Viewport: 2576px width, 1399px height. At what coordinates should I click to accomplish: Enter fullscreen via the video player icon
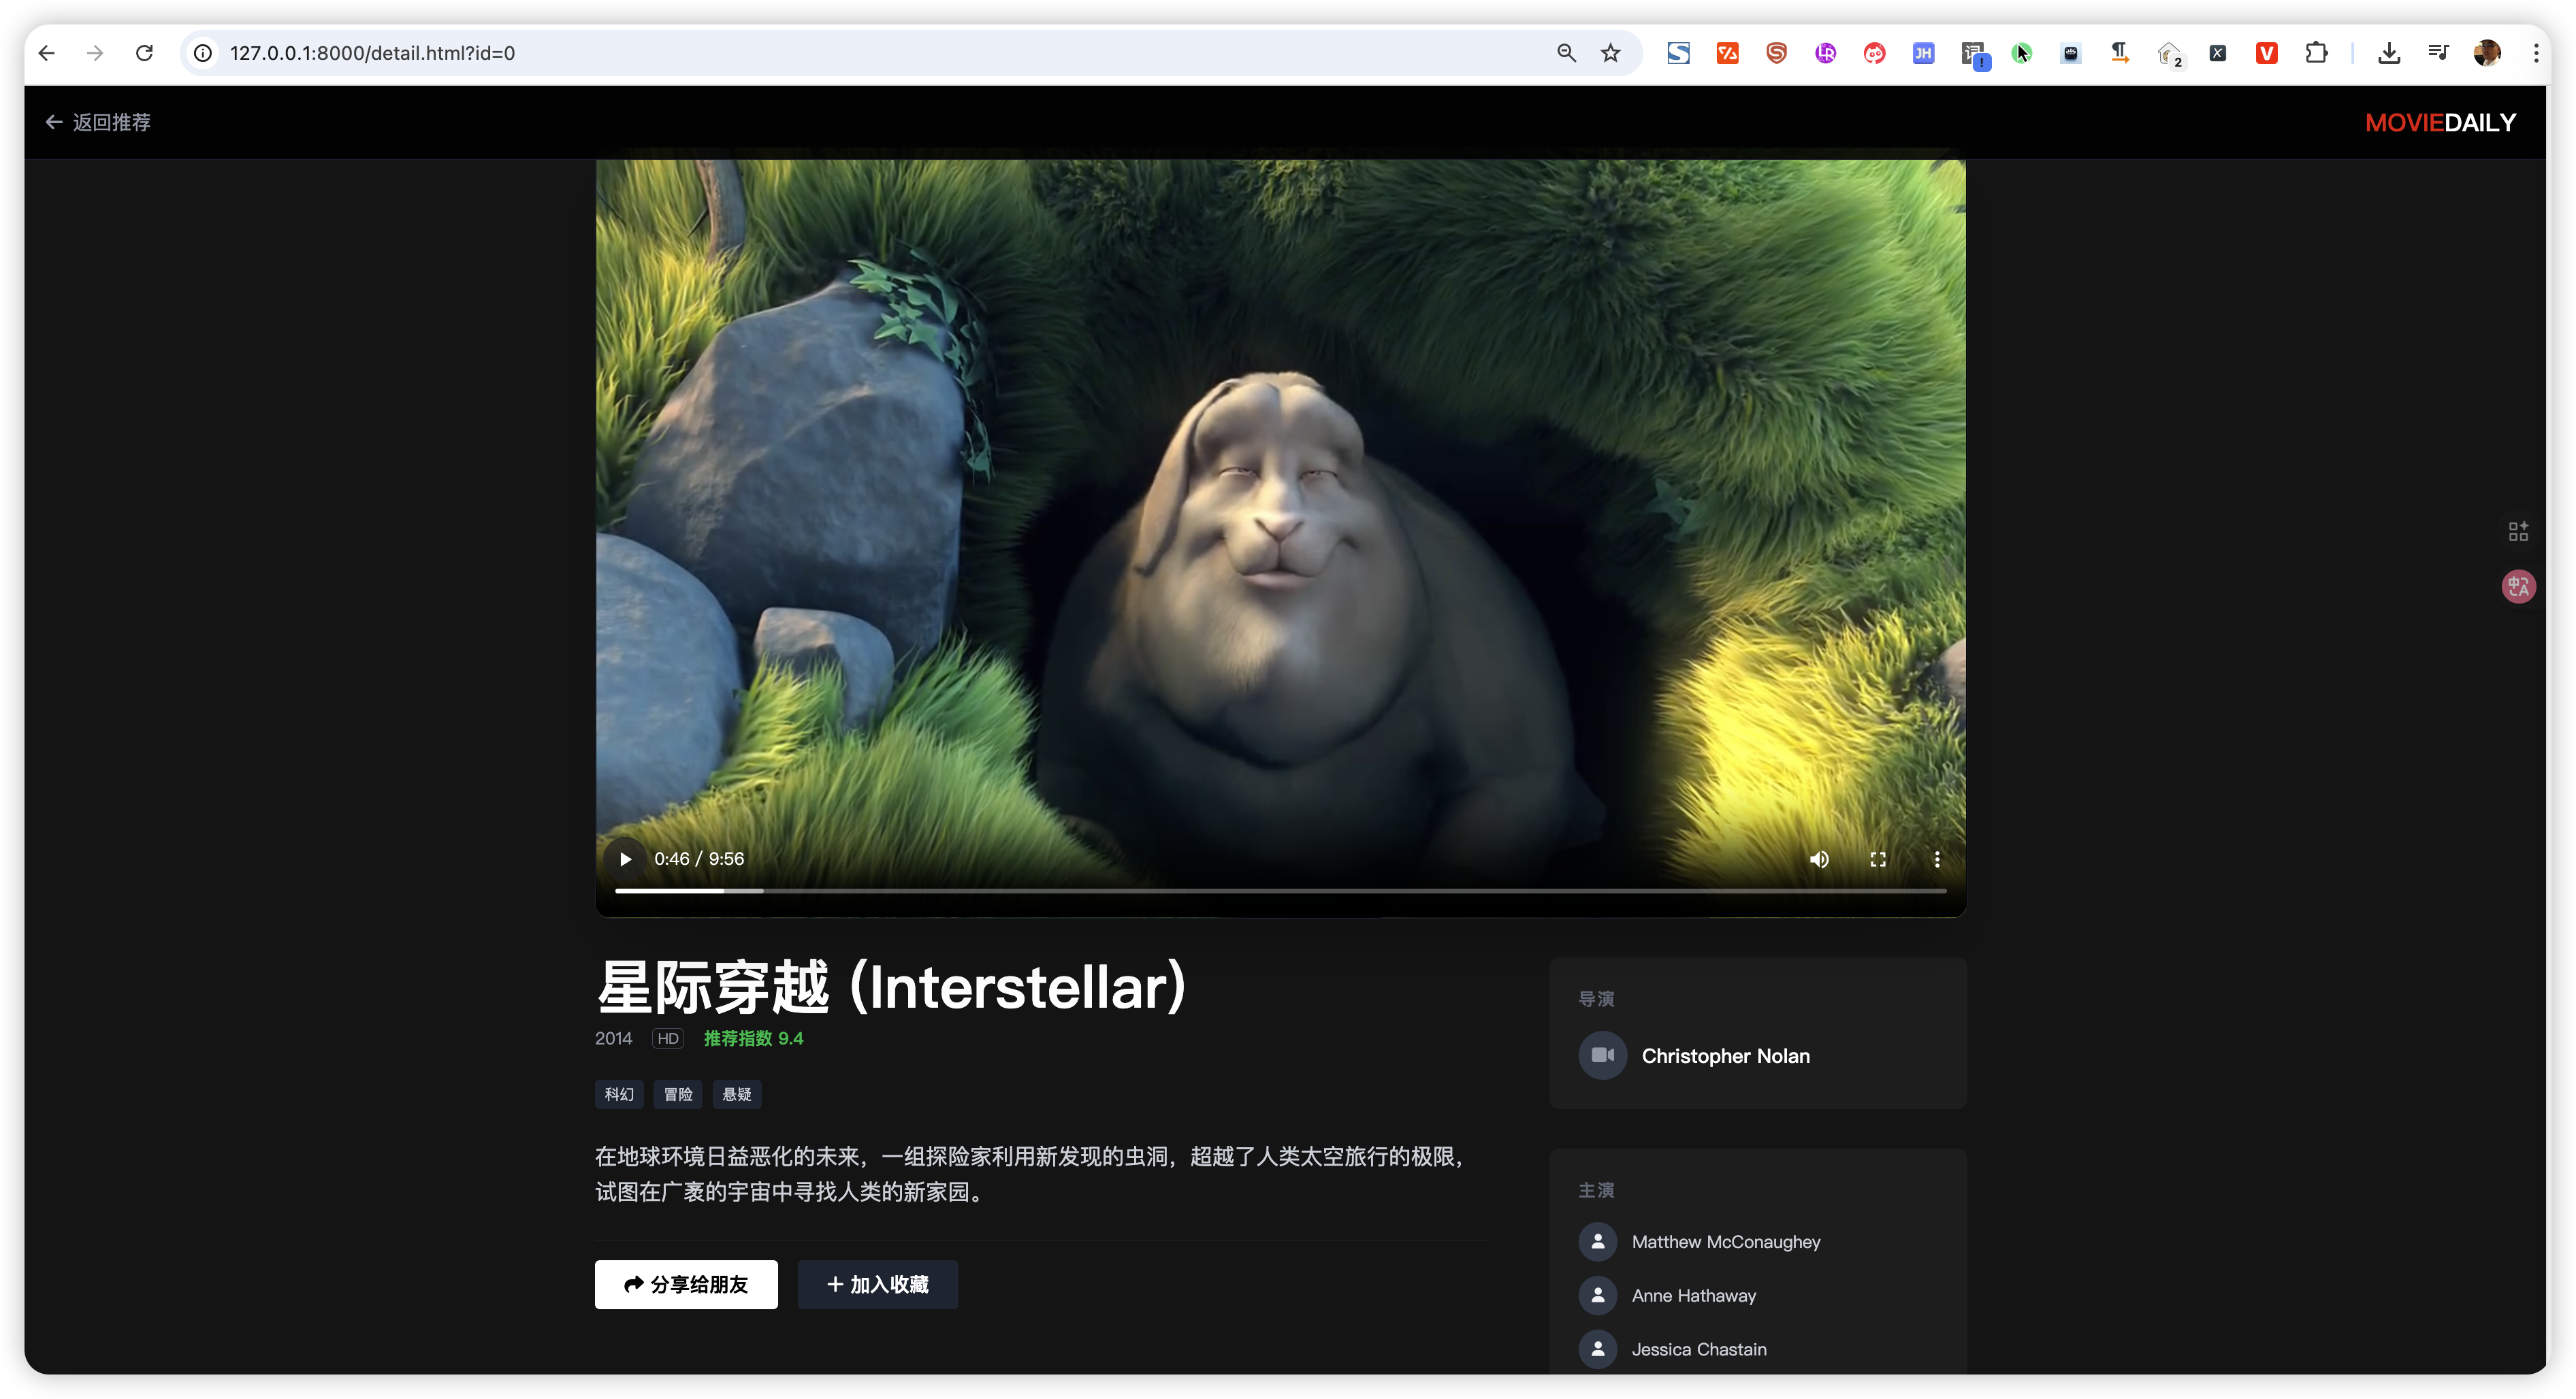pos(1878,859)
